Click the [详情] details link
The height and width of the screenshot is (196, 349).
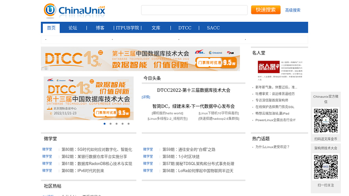coord(146,97)
